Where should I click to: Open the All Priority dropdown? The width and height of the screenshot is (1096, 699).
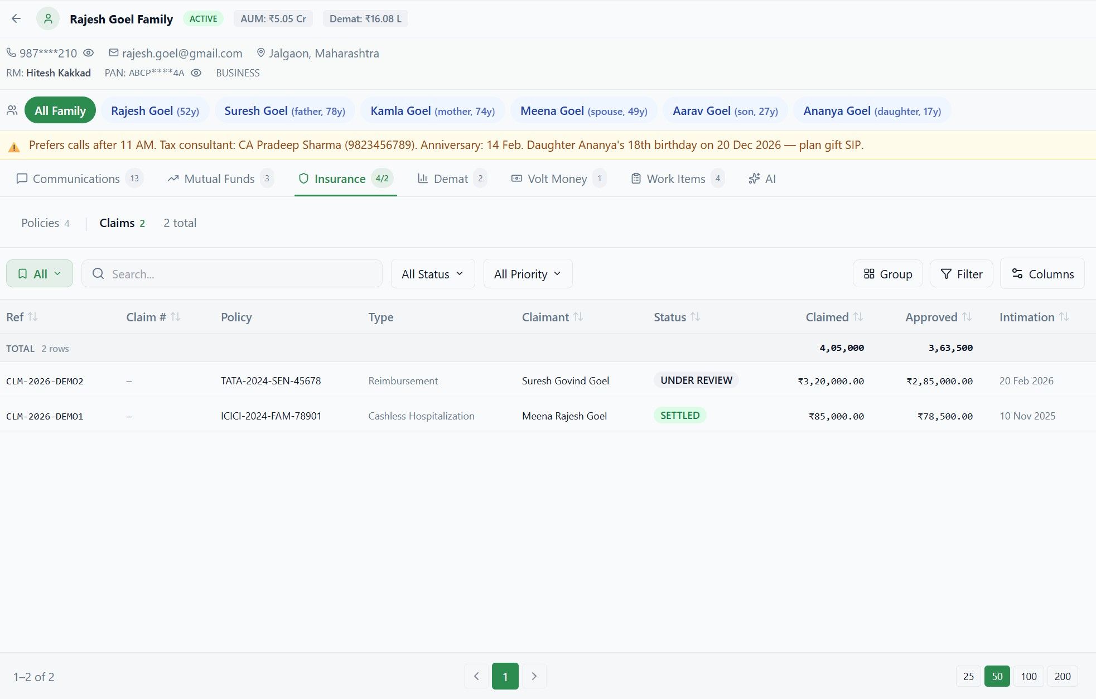pyautogui.click(x=527, y=273)
